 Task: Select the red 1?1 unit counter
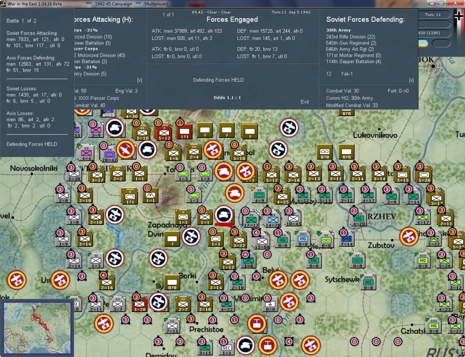point(184,132)
